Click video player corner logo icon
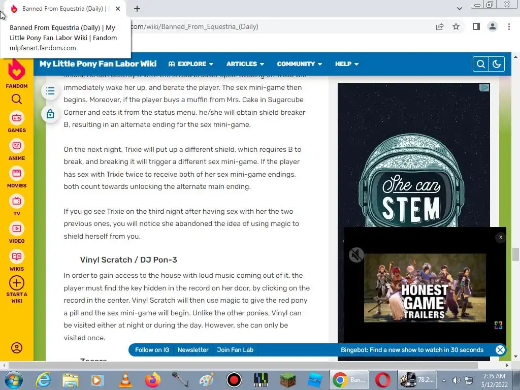Image resolution: width=520 pixels, height=390 pixels. coord(498,325)
